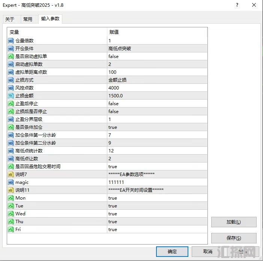Open 止损方式 value 金额止损 dropdown
The height and width of the screenshot is (261, 263).
click(x=157, y=80)
